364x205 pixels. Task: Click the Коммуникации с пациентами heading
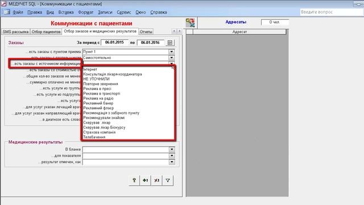pos(91,23)
